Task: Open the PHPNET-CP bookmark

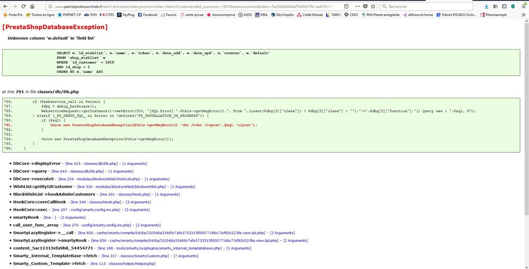Action: [x=69, y=15]
